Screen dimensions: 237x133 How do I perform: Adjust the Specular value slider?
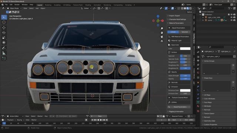185,56
